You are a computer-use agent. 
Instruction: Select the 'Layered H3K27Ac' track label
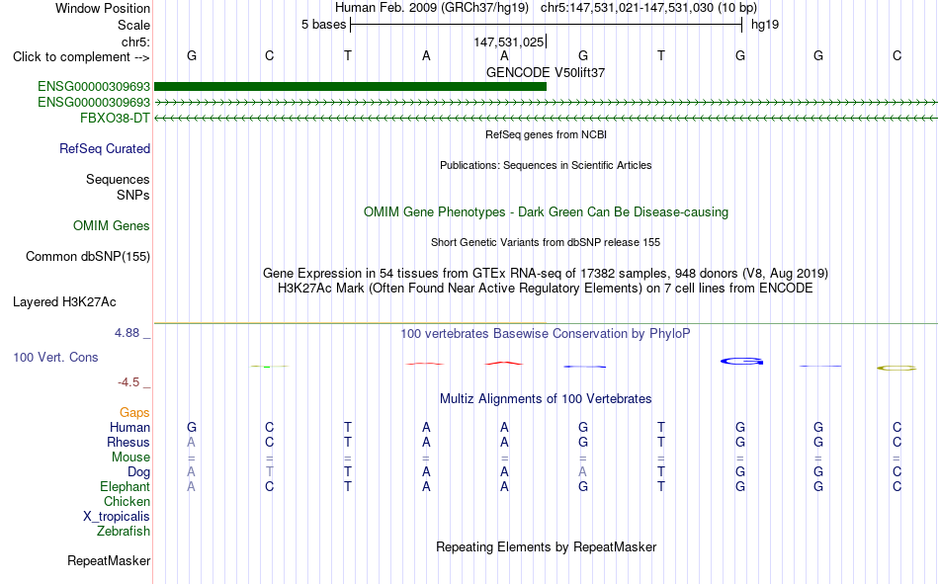pyautogui.click(x=64, y=302)
